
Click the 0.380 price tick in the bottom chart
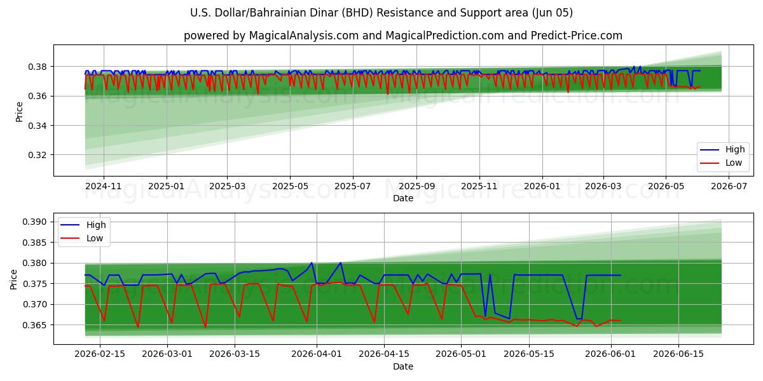click(x=36, y=263)
